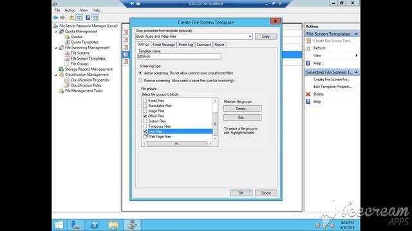
Task: Click the Help icon under Selected File Screen Template
Action: click(x=308, y=101)
